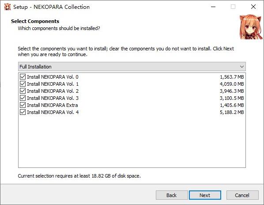Click the disabled maximize button

coord(233,7)
